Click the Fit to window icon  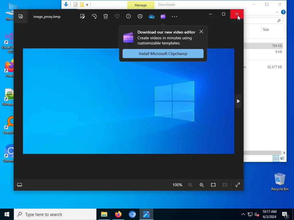point(213,185)
